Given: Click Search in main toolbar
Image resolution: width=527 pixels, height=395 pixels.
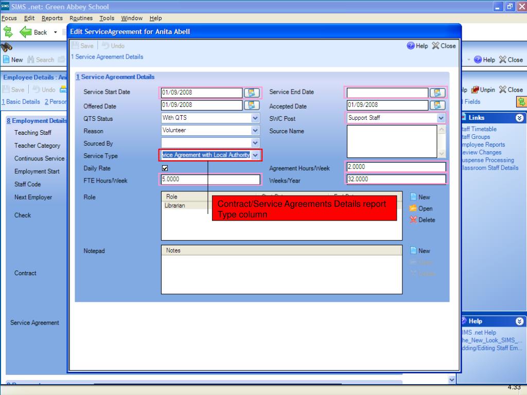Looking at the screenshot, I should click(41, 60).
